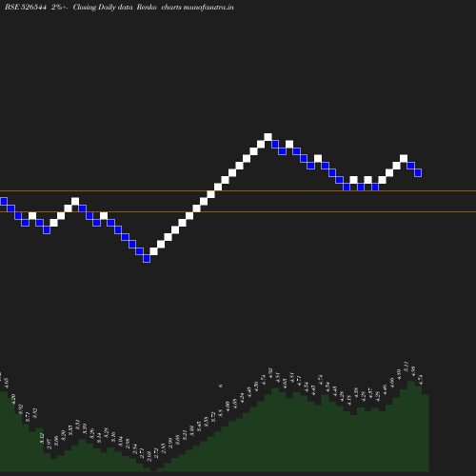476x476 pixels.
Task: Click the '3.51' price label at the small left peak
Action: [x=77, y=425]
